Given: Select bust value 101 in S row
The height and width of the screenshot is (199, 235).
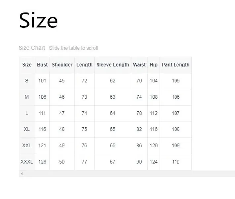Looking at the screenshot, I should click(42, 81).
